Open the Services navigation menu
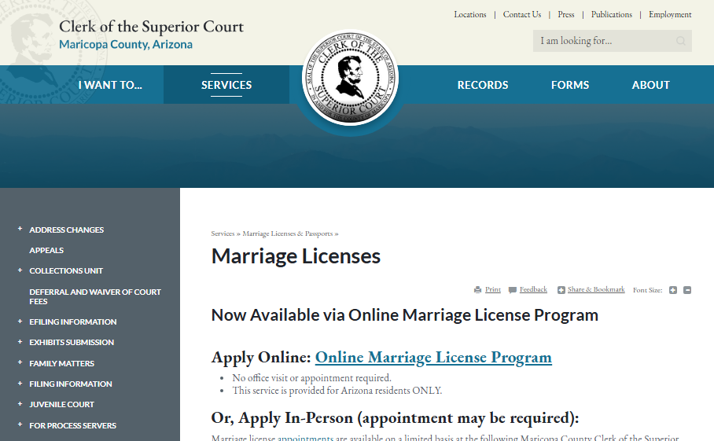This screenshot has height=441, width=714. point(226,85)
